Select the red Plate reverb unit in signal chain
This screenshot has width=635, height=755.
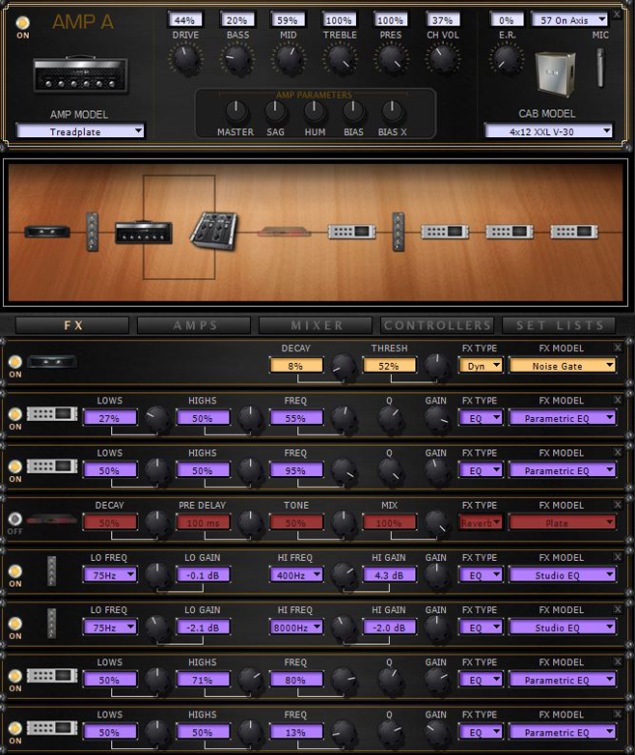tap(285, 233)
